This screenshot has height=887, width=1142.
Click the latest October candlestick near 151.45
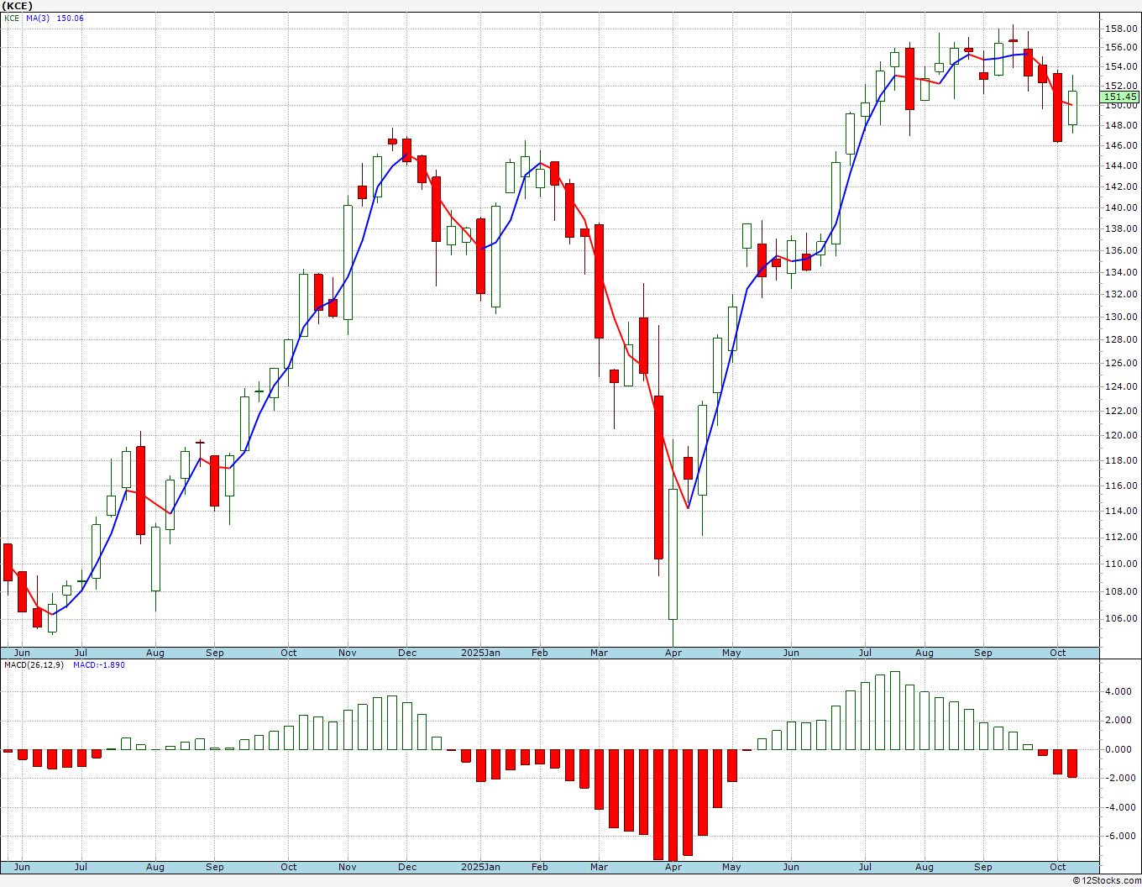click(x=1072, y=108)
